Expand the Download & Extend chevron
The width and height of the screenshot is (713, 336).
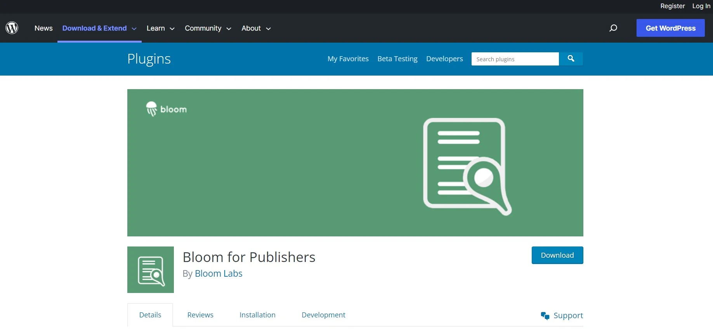point(134,29)
